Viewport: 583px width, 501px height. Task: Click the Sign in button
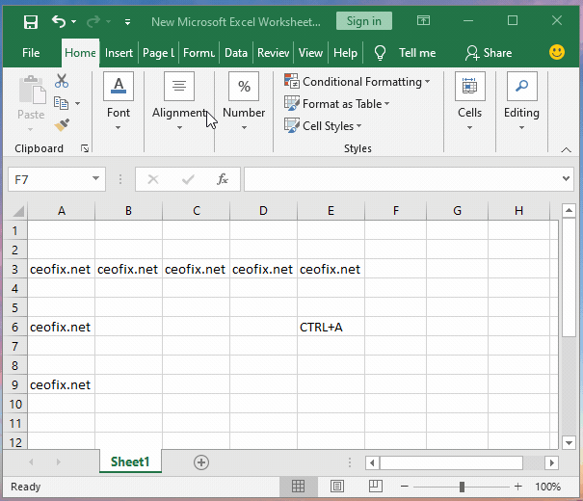point(364,21)
